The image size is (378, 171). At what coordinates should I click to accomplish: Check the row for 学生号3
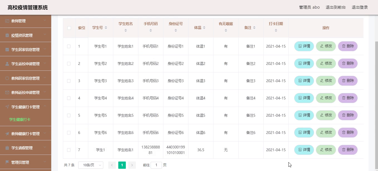click(69, 81)
